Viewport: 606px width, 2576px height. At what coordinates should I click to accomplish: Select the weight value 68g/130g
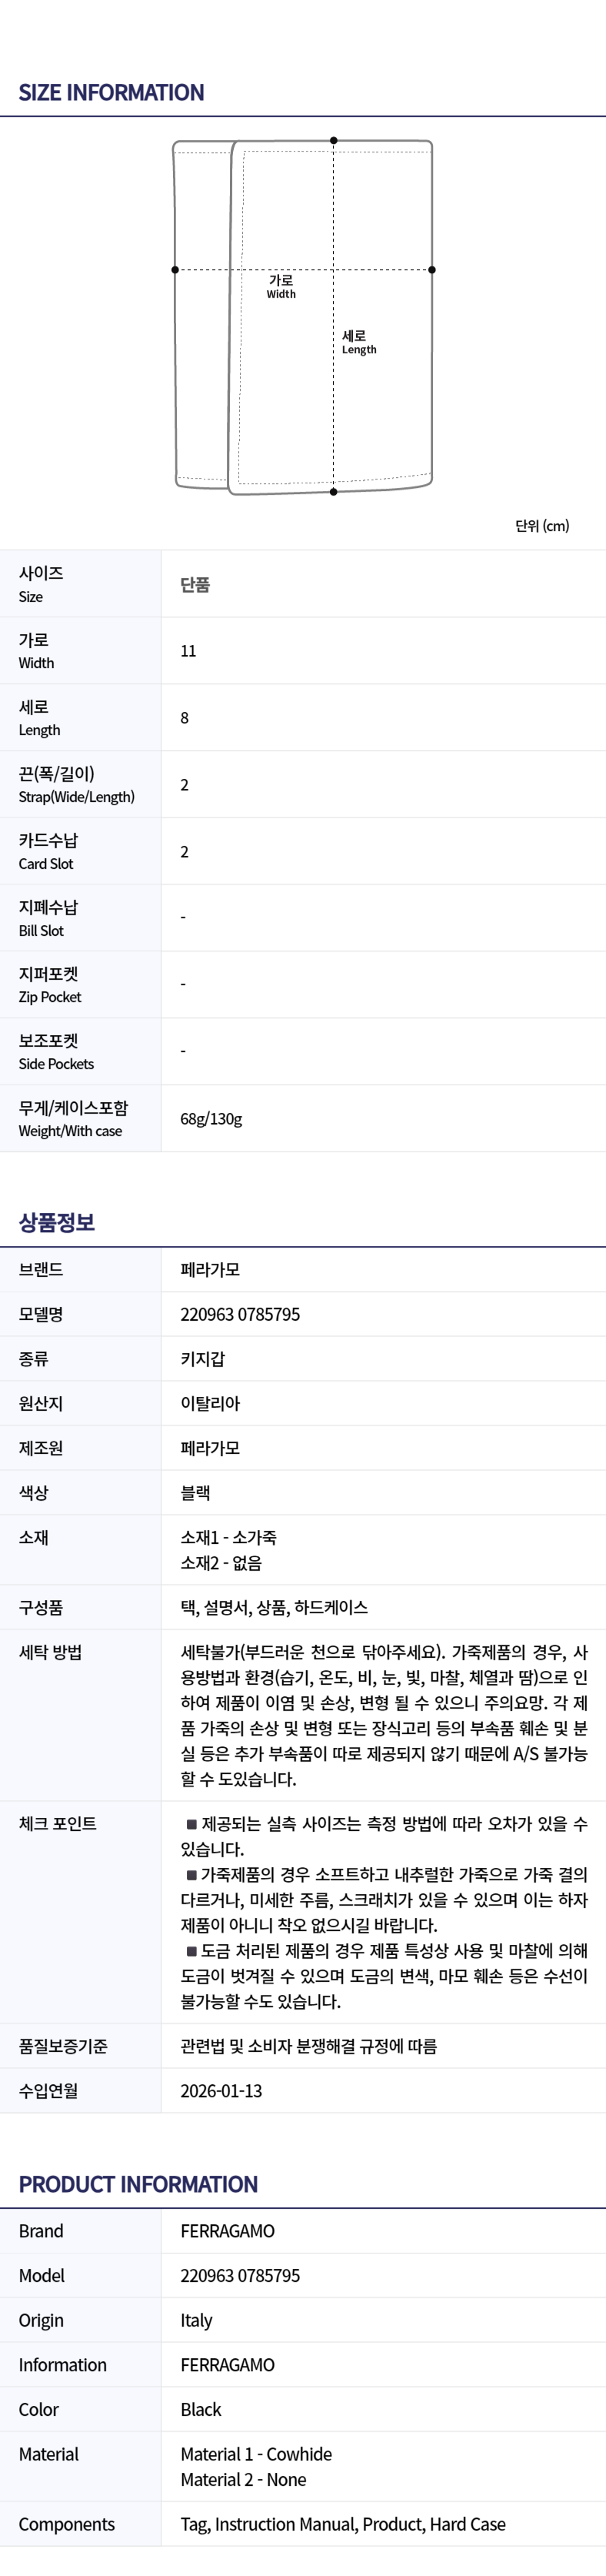(x=211, y=1118)
